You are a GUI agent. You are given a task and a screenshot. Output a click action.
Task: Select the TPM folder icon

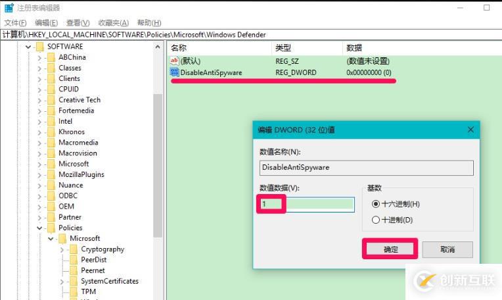(74, 291)
